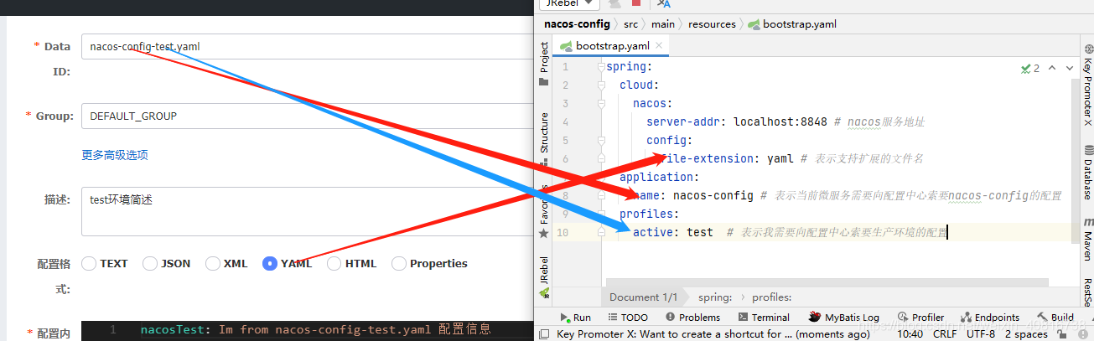
Task: Open the TODO tool window
Action: pyautogui.click(x=627, y=318)
